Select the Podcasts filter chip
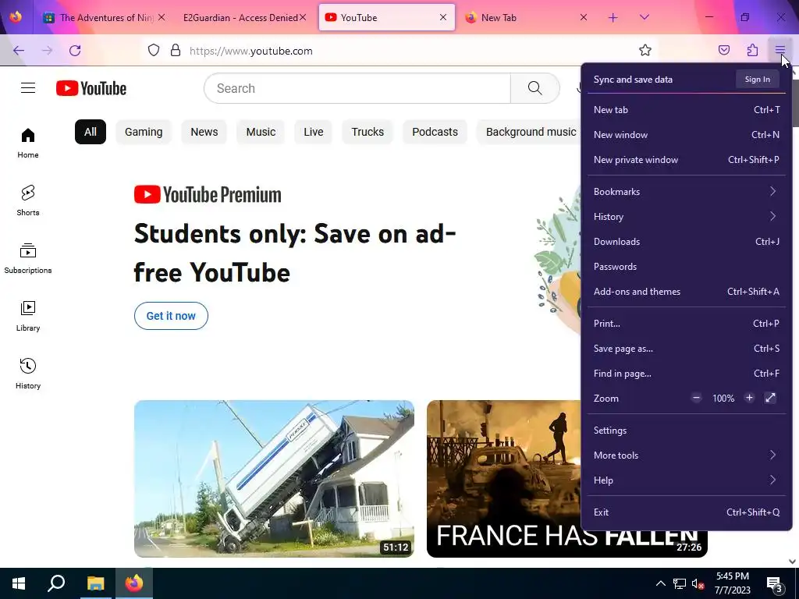This screenshot has height=599, width=799. pyautogui.click(x=435, y=132)
